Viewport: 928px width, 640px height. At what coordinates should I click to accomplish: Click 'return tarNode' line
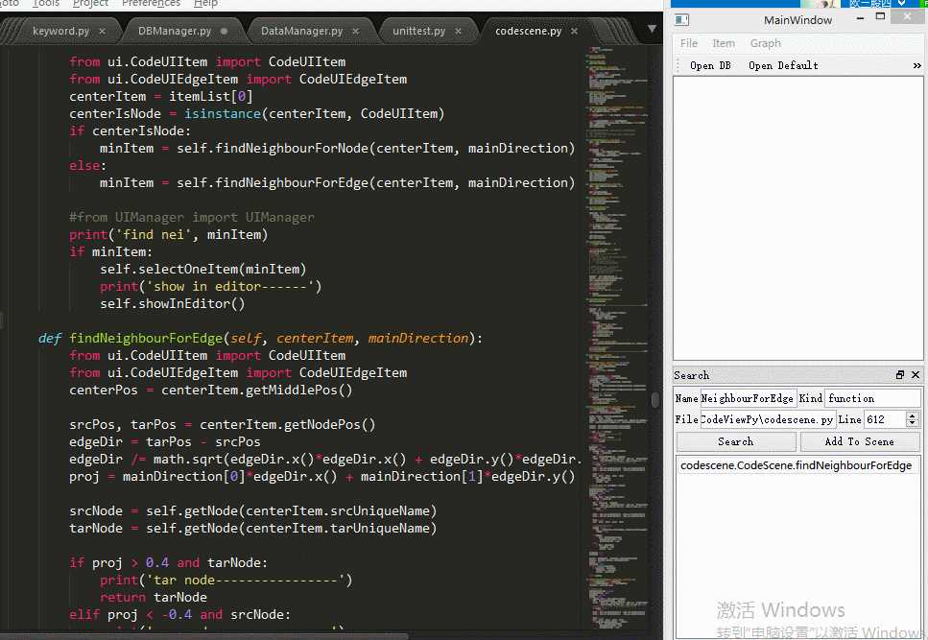coord(154,598)
